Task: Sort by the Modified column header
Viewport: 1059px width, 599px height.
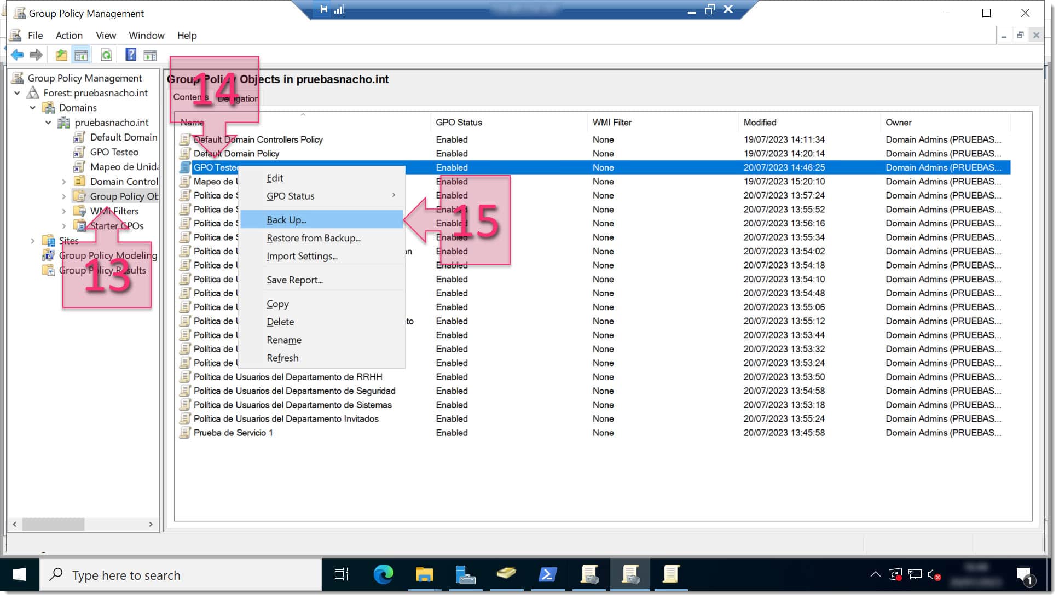Action: [x=810, y=123]
